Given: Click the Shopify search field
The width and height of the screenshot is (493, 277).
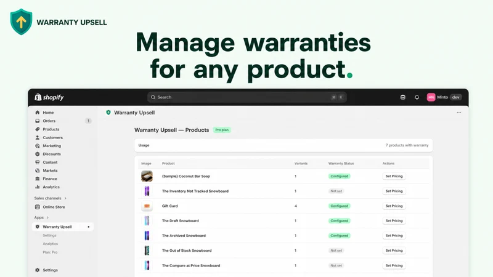Looking at the screenshot, I should pyautogui.click(x=247, y=97).
